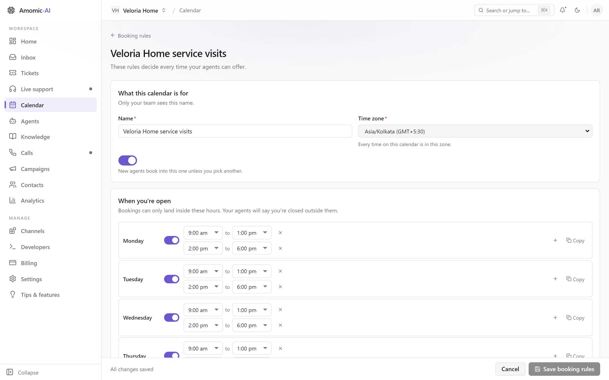
Task: Click the notifications bell icon
Action: point(562,10)
